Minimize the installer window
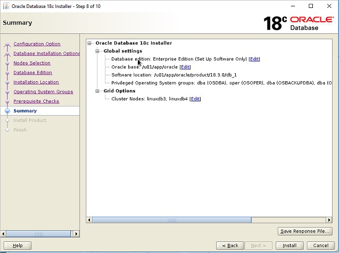Viewport: 339px width, 253px height. [x=293, y=6]
